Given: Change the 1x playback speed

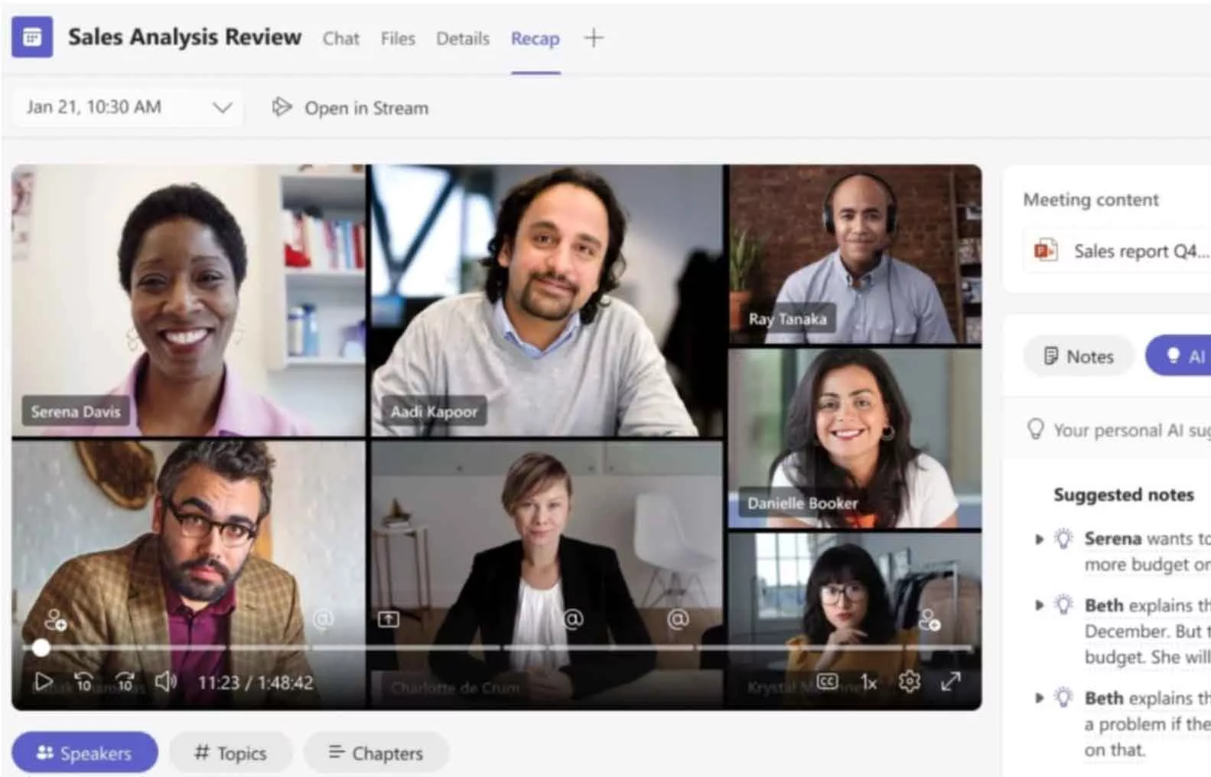Looking at the screenshot, I should (x=868, y=682).
